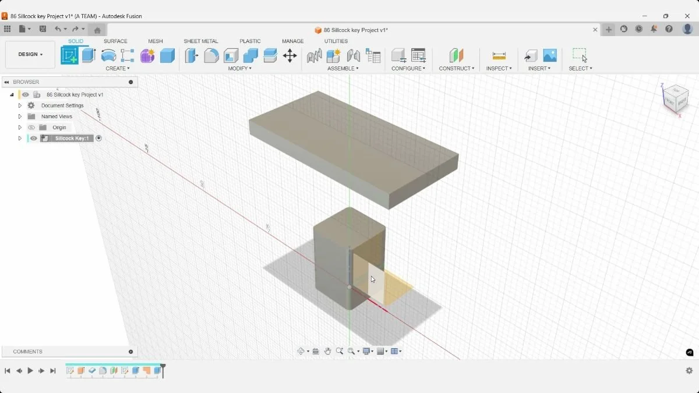
Task: Open the Joint tool
Action: click(354, 55)
